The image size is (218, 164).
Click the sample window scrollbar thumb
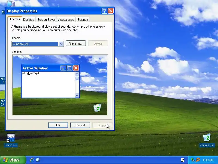[77, 78]
